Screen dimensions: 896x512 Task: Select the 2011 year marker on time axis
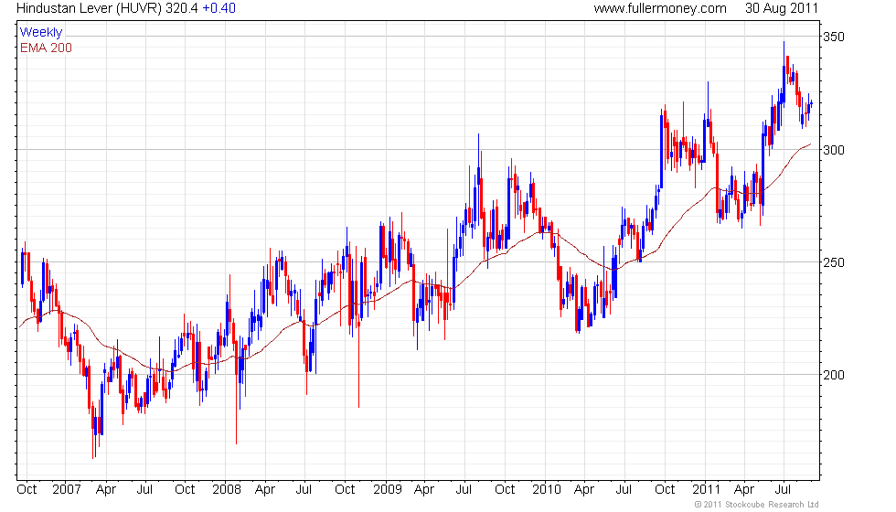coord(706,490)
